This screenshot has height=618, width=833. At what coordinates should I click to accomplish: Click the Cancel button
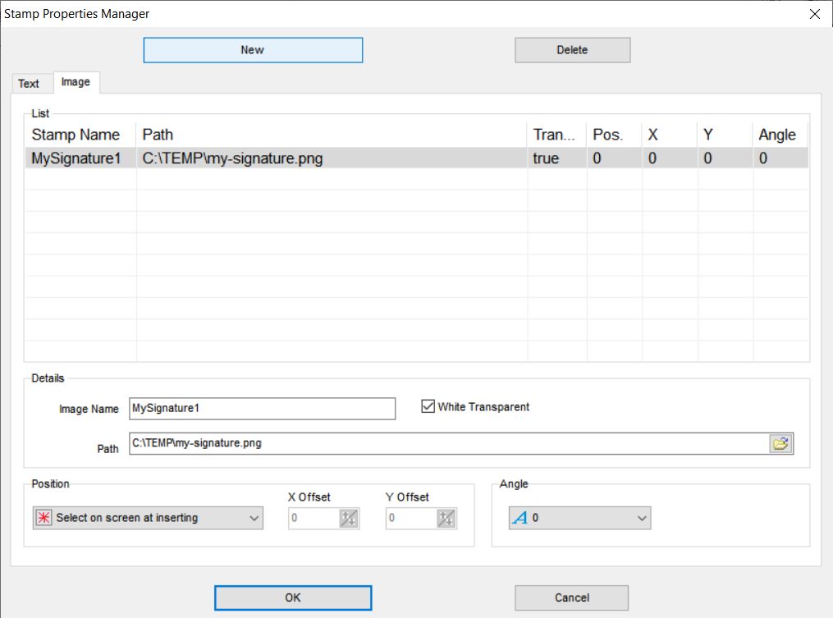click(x=572, y=597)
